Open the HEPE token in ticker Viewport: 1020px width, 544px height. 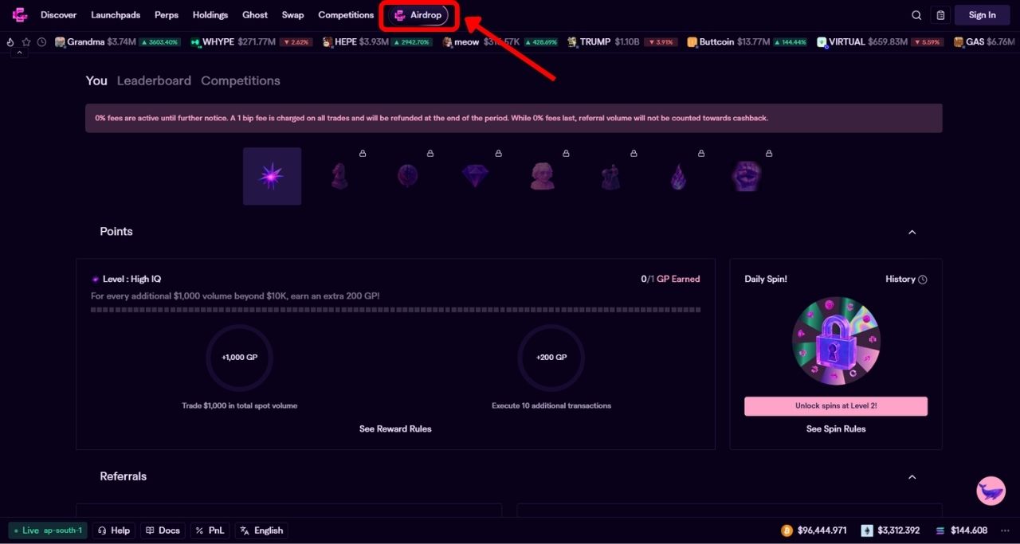click(378, 42)
